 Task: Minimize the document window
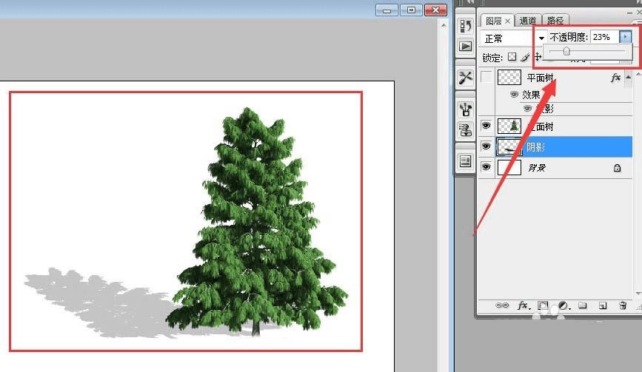pos(387,10)
